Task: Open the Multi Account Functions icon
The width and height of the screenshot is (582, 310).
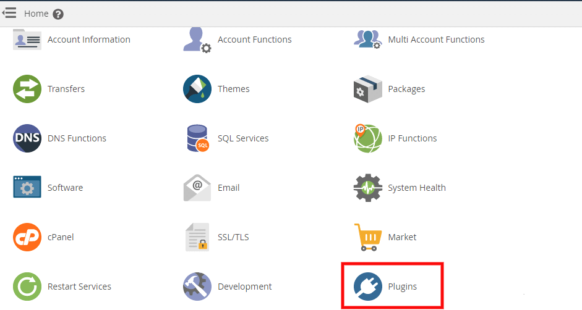Action: [367, 40]
